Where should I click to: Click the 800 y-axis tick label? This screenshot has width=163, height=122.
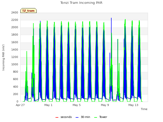[16, 72]
